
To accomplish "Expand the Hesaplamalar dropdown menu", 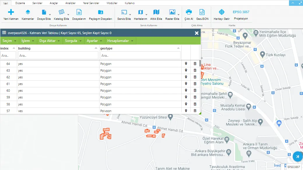I will click(120, 41).
